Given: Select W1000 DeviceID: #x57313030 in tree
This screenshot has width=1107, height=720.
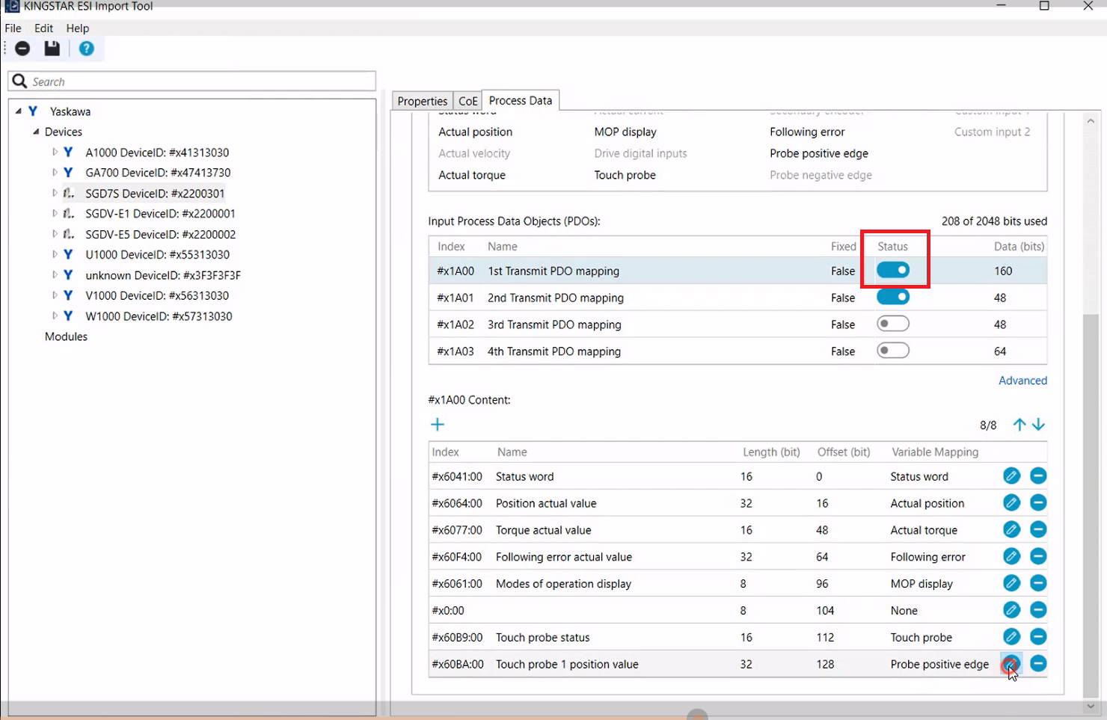Looking at the screenshot, I should (159, 316).
